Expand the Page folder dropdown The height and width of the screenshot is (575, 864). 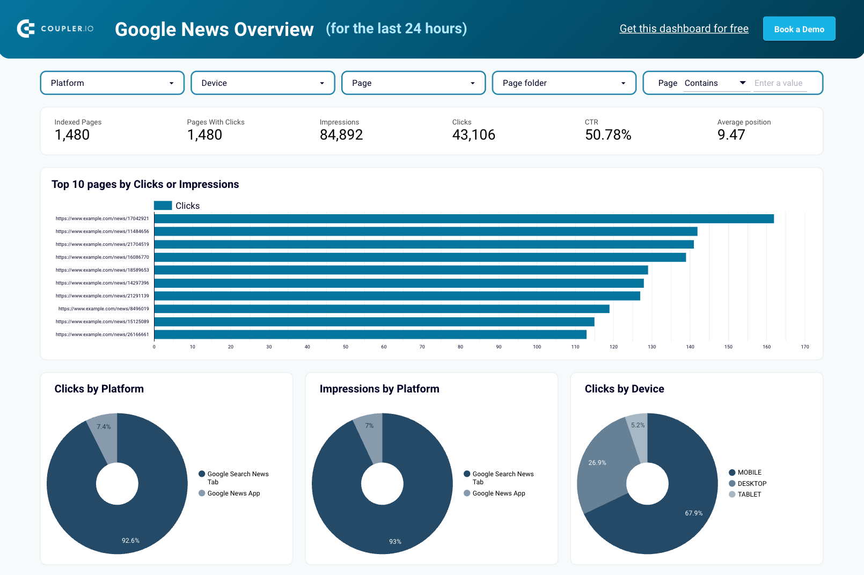[563, 83]
